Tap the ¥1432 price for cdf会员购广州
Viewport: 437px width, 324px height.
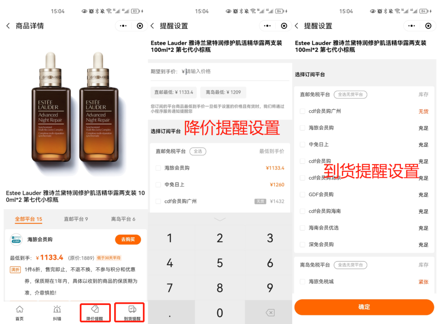[277, 201]
